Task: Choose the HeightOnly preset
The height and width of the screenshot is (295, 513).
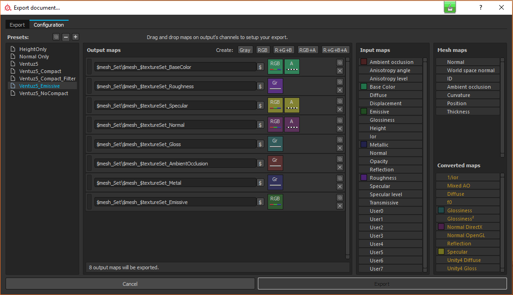Action: [x=33, y=49]
